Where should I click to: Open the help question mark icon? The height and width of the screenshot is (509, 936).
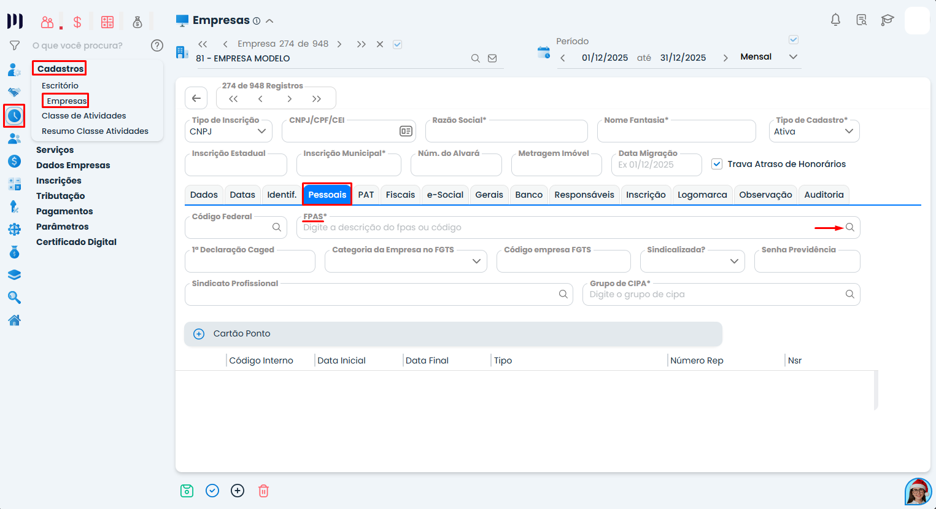[157, 45]
